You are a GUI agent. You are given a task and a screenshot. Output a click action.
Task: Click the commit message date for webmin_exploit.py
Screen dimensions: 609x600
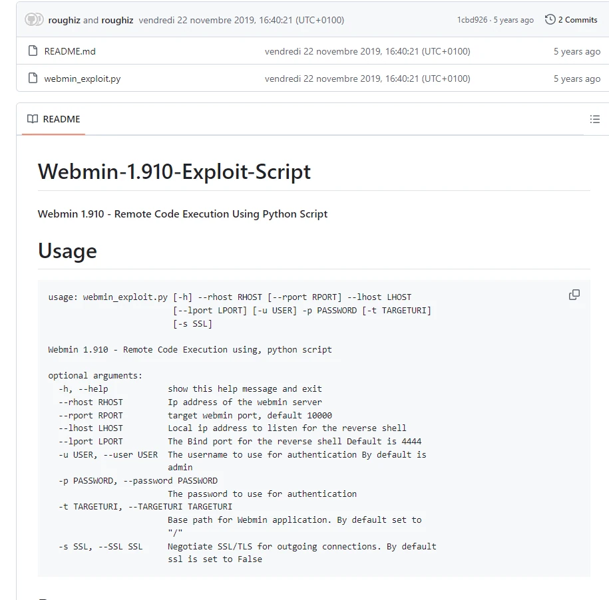367,78
